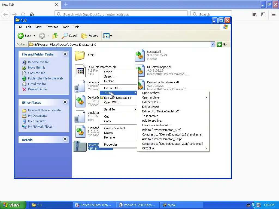Image resolution: width=279 pixels, height=209 pixels.
Task: Click DeviceEmulatorProxy.dll file name
Action: tap(163, 82)
